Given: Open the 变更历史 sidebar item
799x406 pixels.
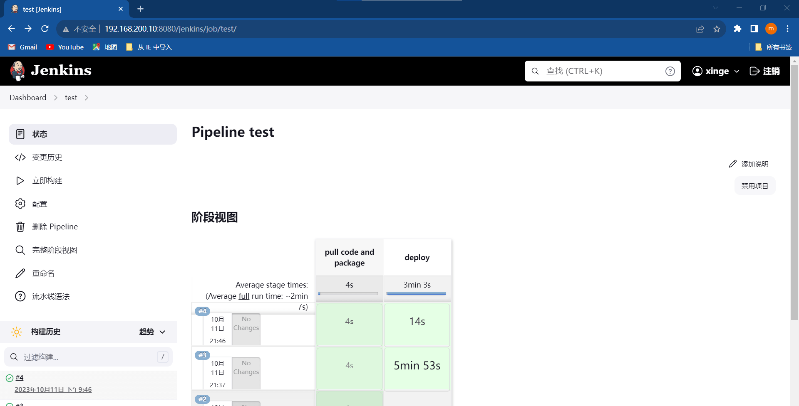Looking at the screenshot, I should (93, 157).
